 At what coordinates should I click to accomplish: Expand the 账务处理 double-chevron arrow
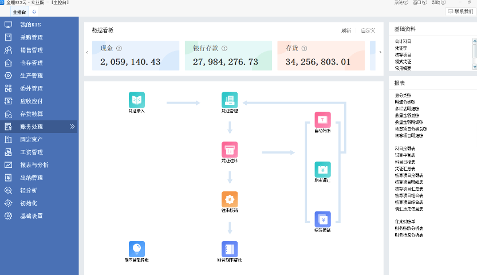click(x=72, y=127)
